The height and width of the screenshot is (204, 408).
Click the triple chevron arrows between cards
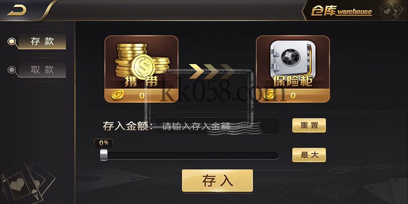click(x=211, y=71)
